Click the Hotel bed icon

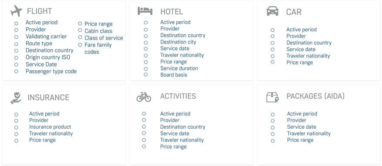145,11
